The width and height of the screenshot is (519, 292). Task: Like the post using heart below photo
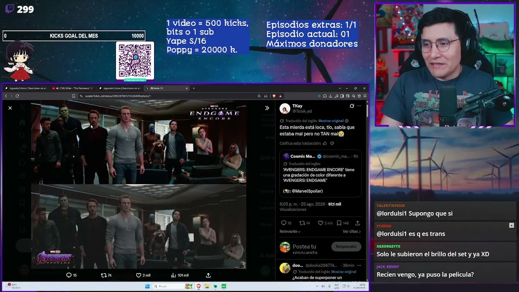click(138, 275)
